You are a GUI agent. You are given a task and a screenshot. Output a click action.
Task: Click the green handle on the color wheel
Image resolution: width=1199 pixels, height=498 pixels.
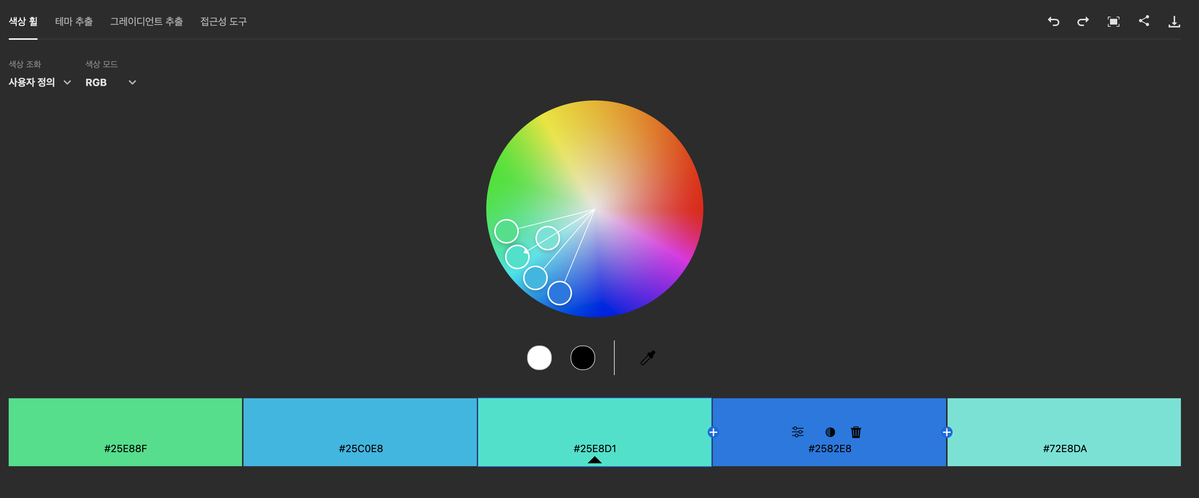tap(507, 231)
